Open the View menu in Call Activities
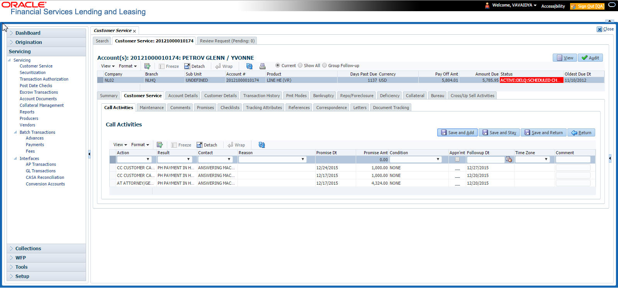 tap(120, 145)
